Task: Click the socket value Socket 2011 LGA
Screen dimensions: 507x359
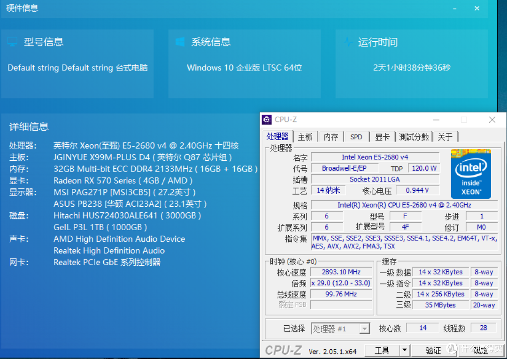Action: [375, 179]
